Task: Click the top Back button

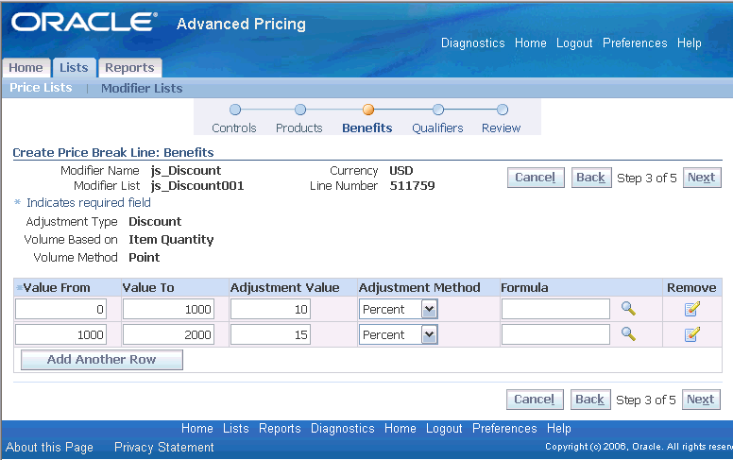Action: (591, 178)
